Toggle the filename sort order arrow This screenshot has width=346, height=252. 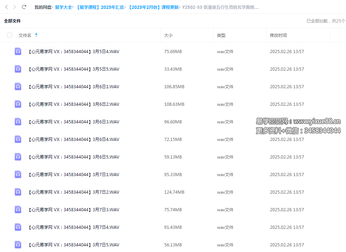pos(36,35)
